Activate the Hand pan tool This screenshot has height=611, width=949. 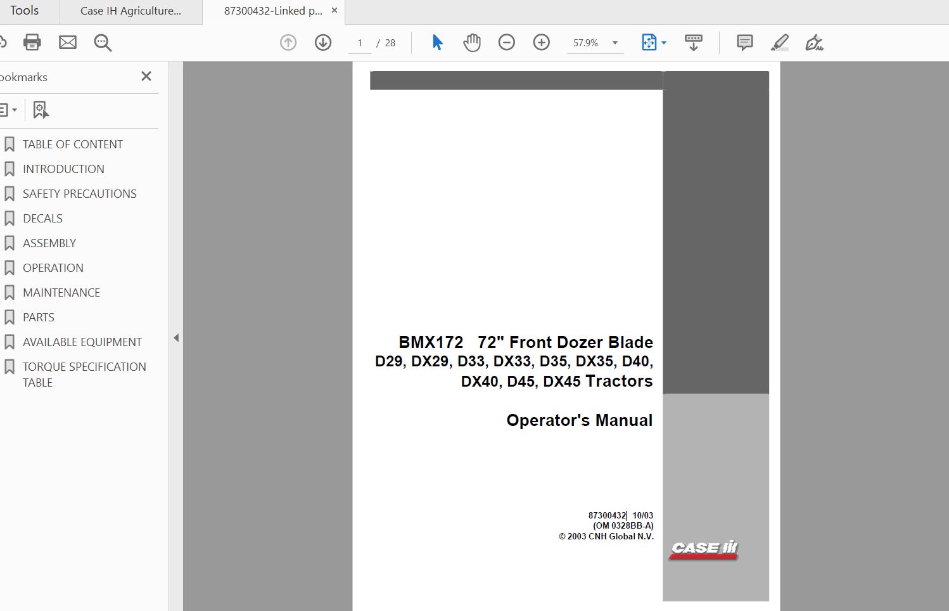(x=472, y=42)
